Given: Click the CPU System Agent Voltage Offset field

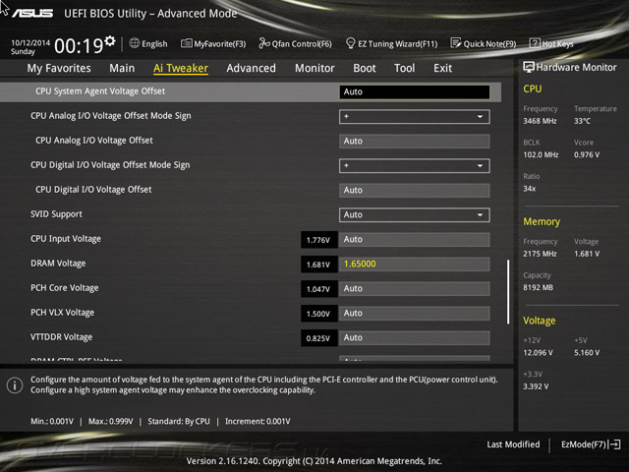Looking at the screenshot, I should [x=414, y=91].
